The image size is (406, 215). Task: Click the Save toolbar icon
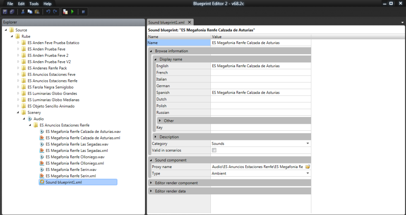5,12
